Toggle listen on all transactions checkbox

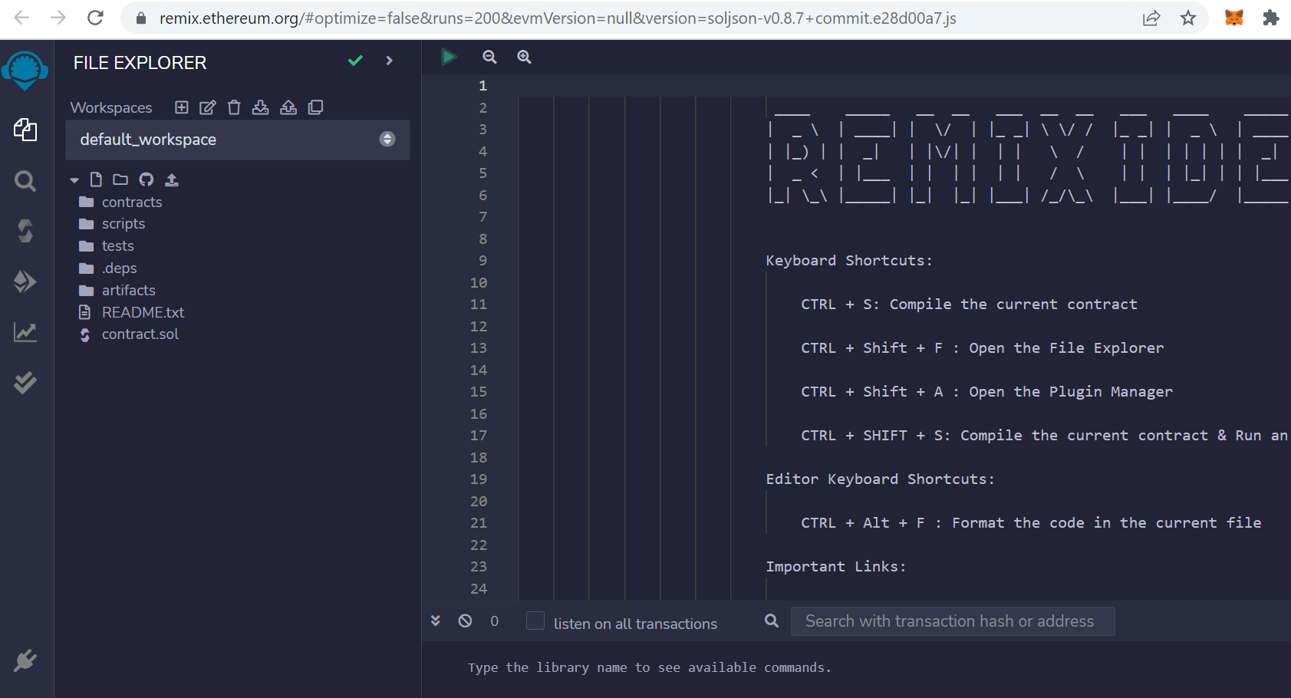coord(535,621)
